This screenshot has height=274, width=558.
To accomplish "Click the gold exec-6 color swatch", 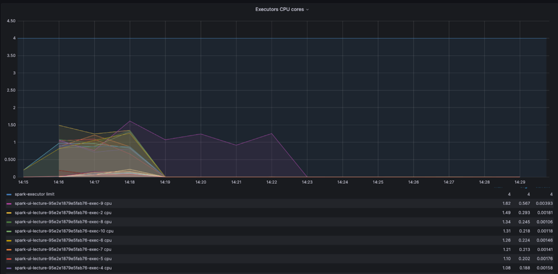I will pyautogui.click(x=9, y=241).
